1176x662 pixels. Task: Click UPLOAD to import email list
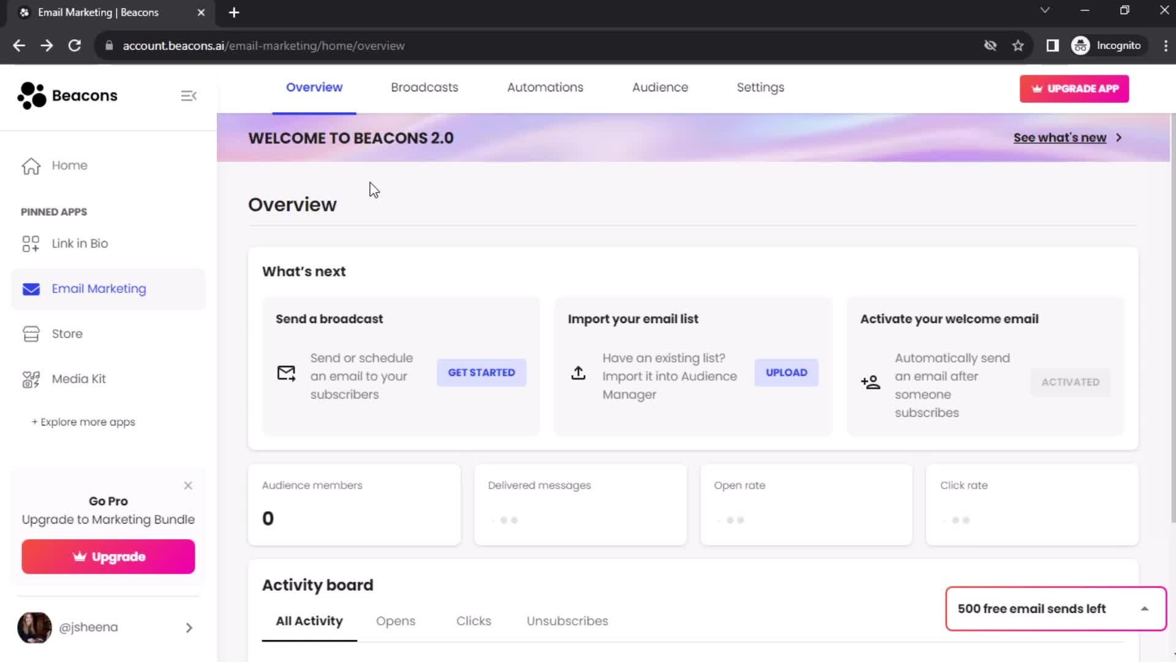pyautogui.click(x=786, y=372)
